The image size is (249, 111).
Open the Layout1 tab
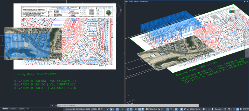[x=13, y=108]
